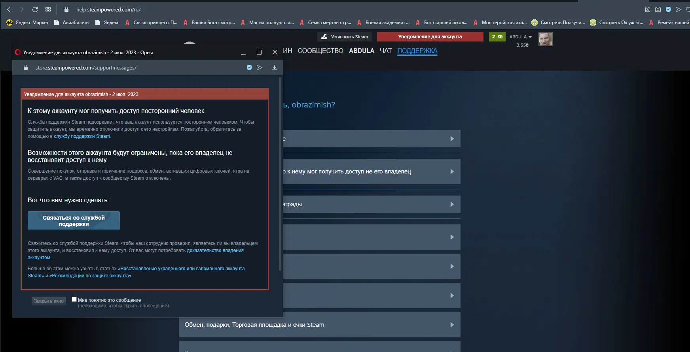Image resolution: width=690 pixels, height=352 pixels.
Task: Check the Мне понятно это сообщение checkbox
Action: tap(74, 299)
